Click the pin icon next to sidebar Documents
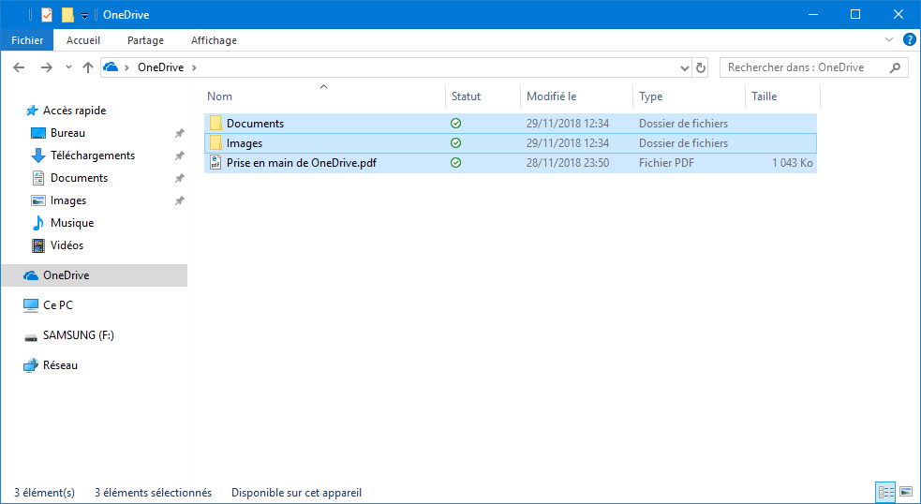The width and height of the screenshot is (921, 504). tap(179, 178)
